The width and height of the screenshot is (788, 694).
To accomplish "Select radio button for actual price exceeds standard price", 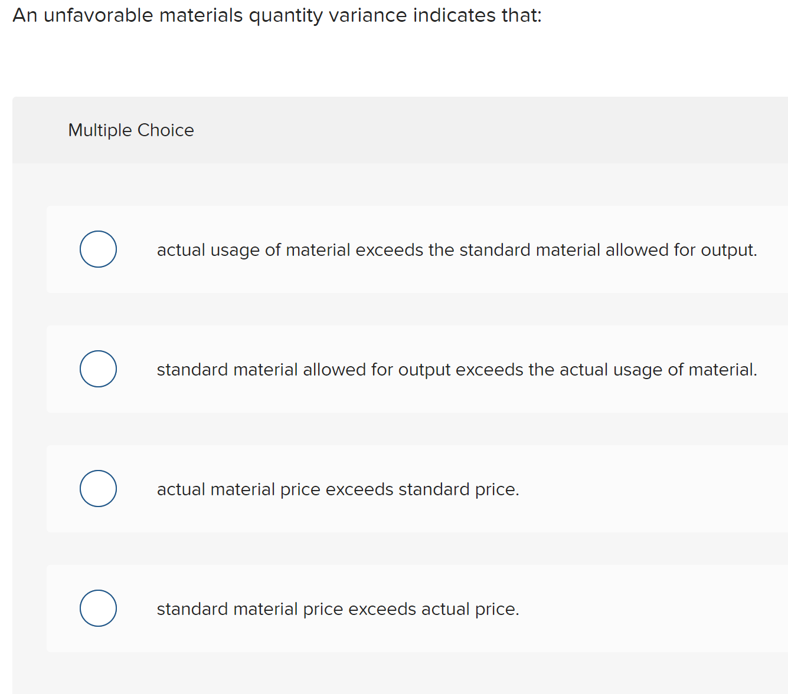I will coord(98,489).
